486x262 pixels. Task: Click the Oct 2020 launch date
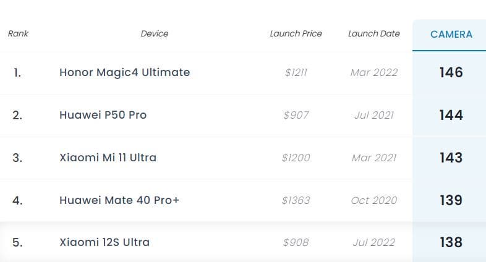(373, 200)
